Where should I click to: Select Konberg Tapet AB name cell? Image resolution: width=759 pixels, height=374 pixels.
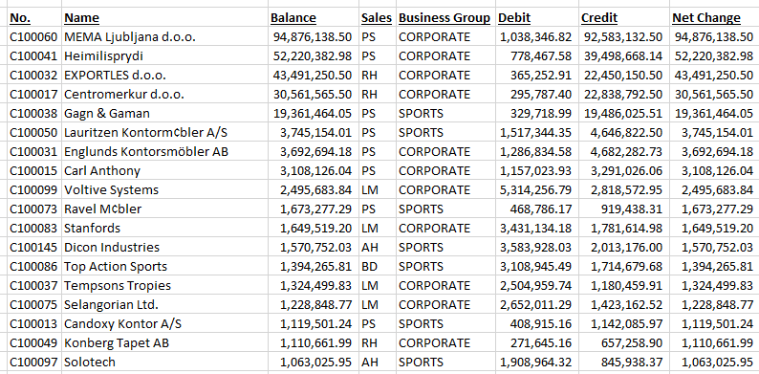[x=164, y=343]
